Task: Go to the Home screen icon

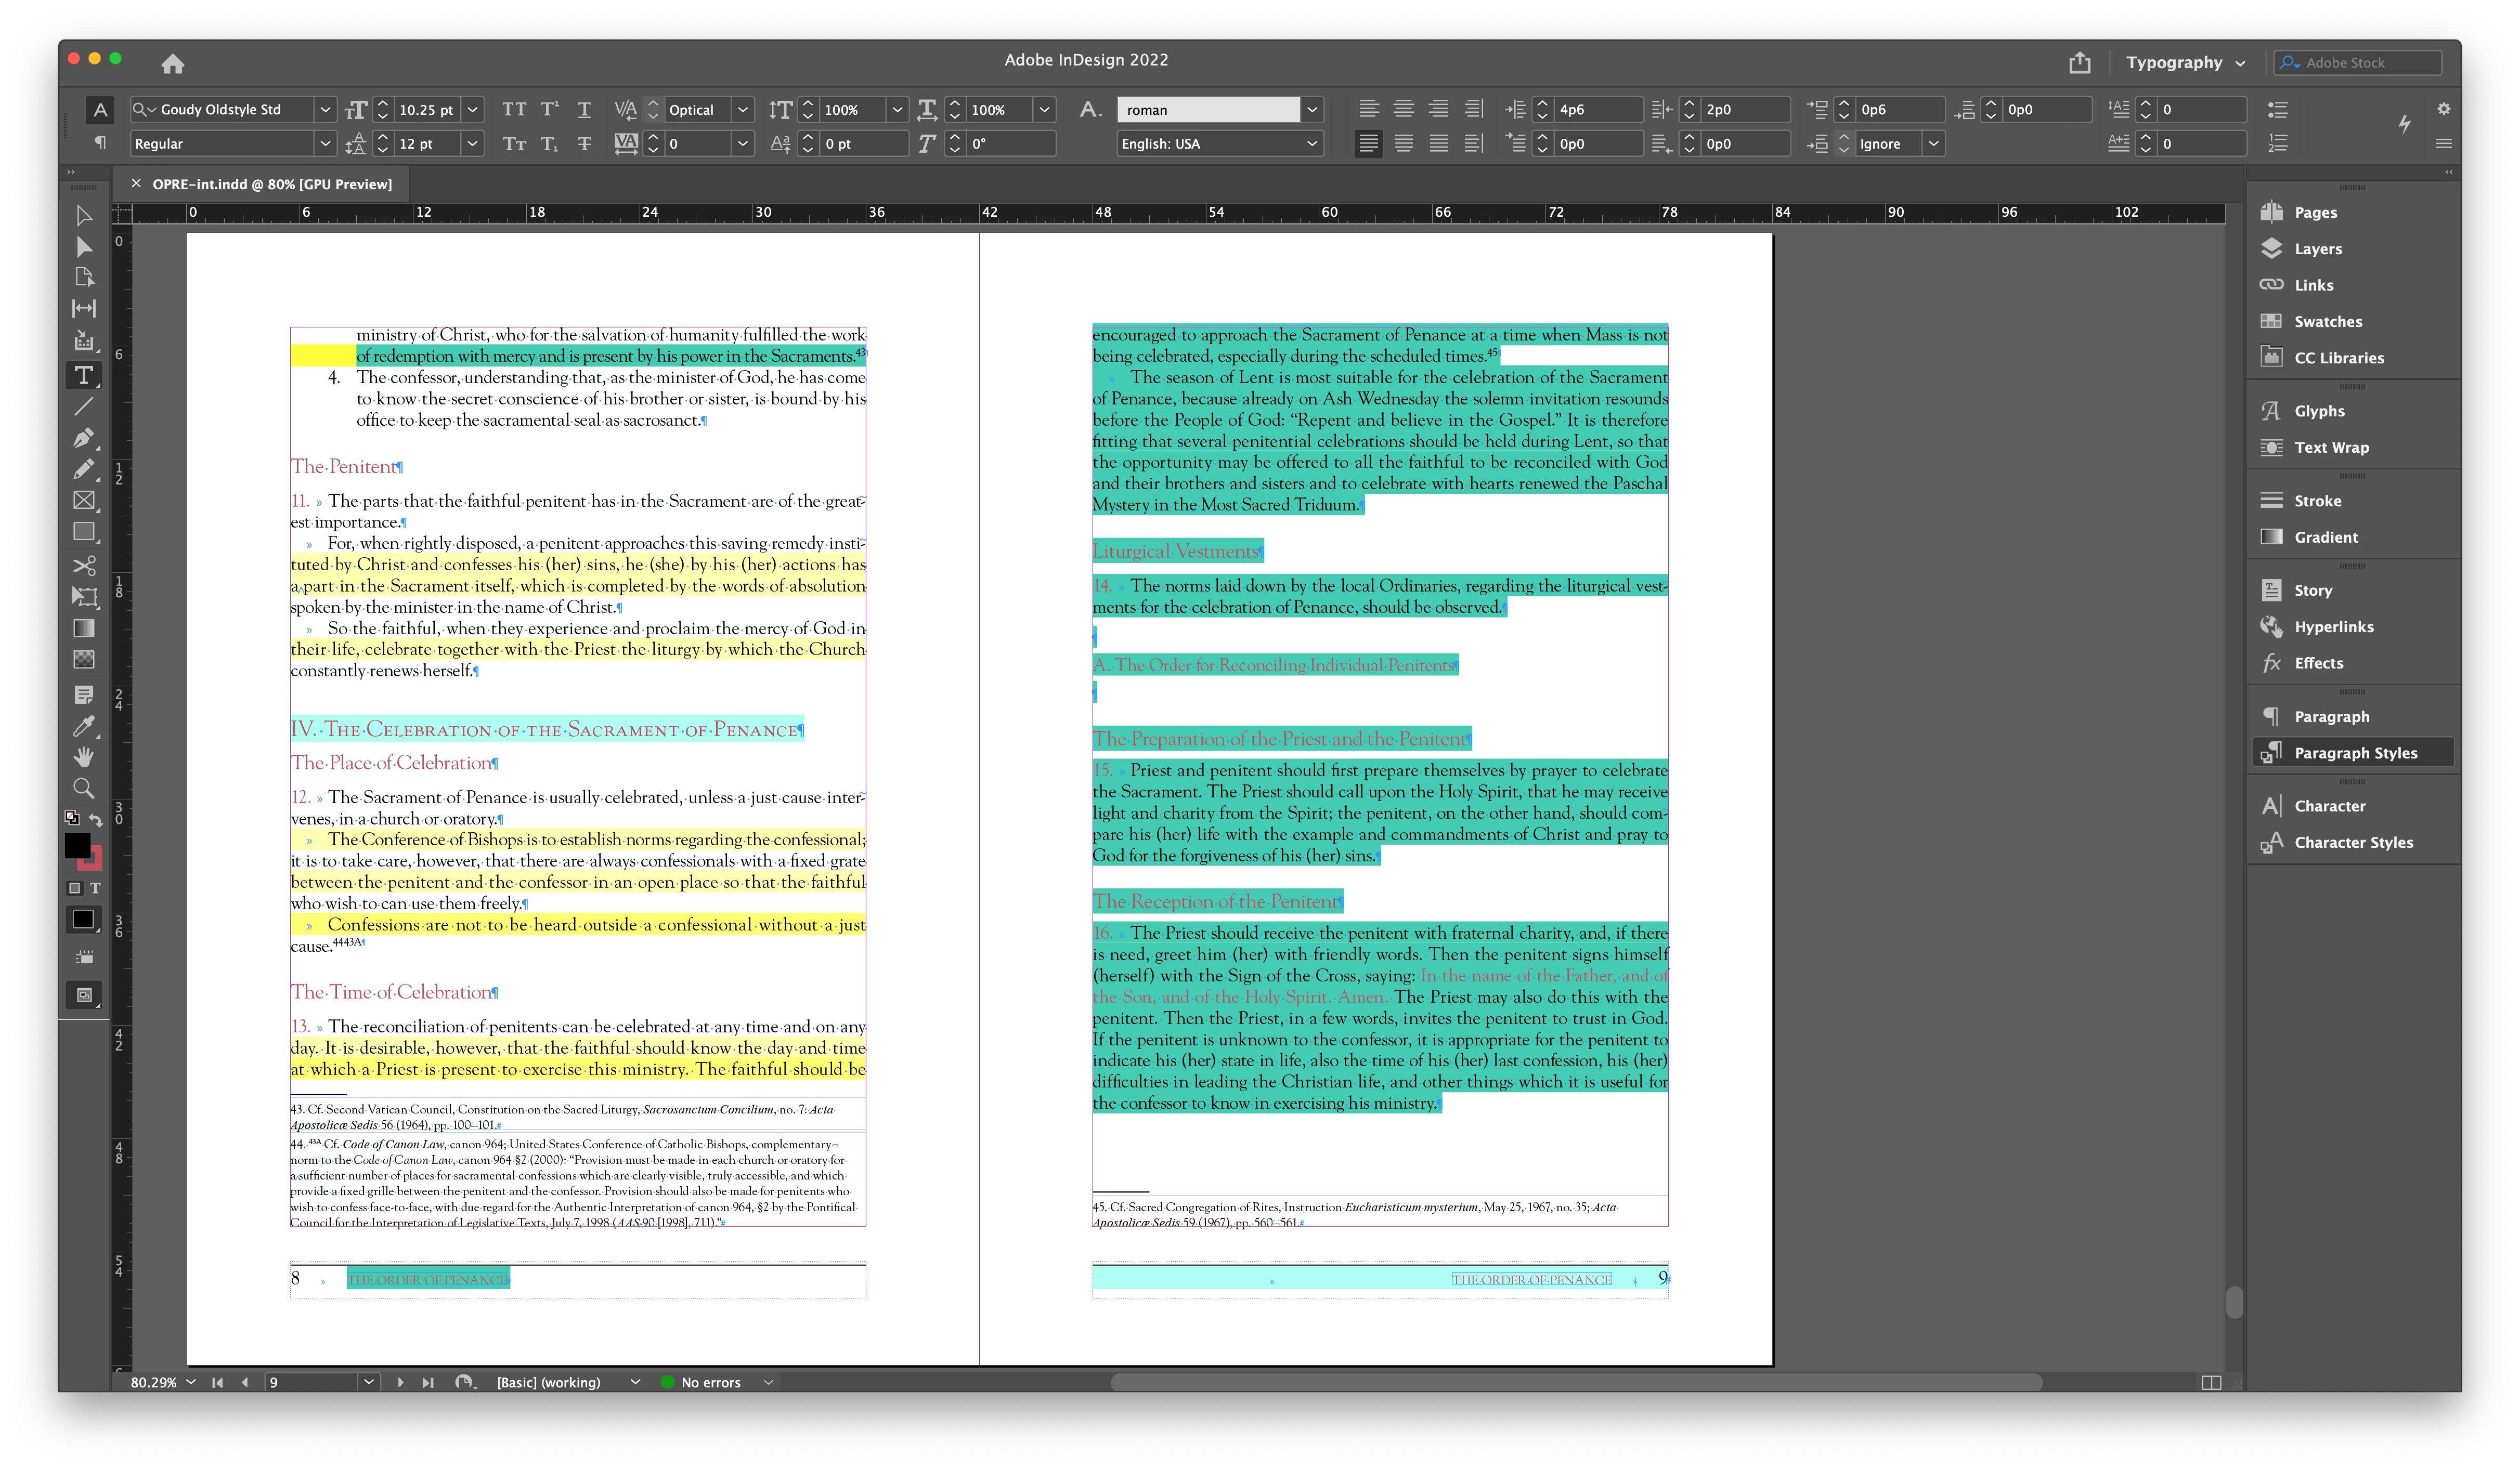Action: [172, 64]
